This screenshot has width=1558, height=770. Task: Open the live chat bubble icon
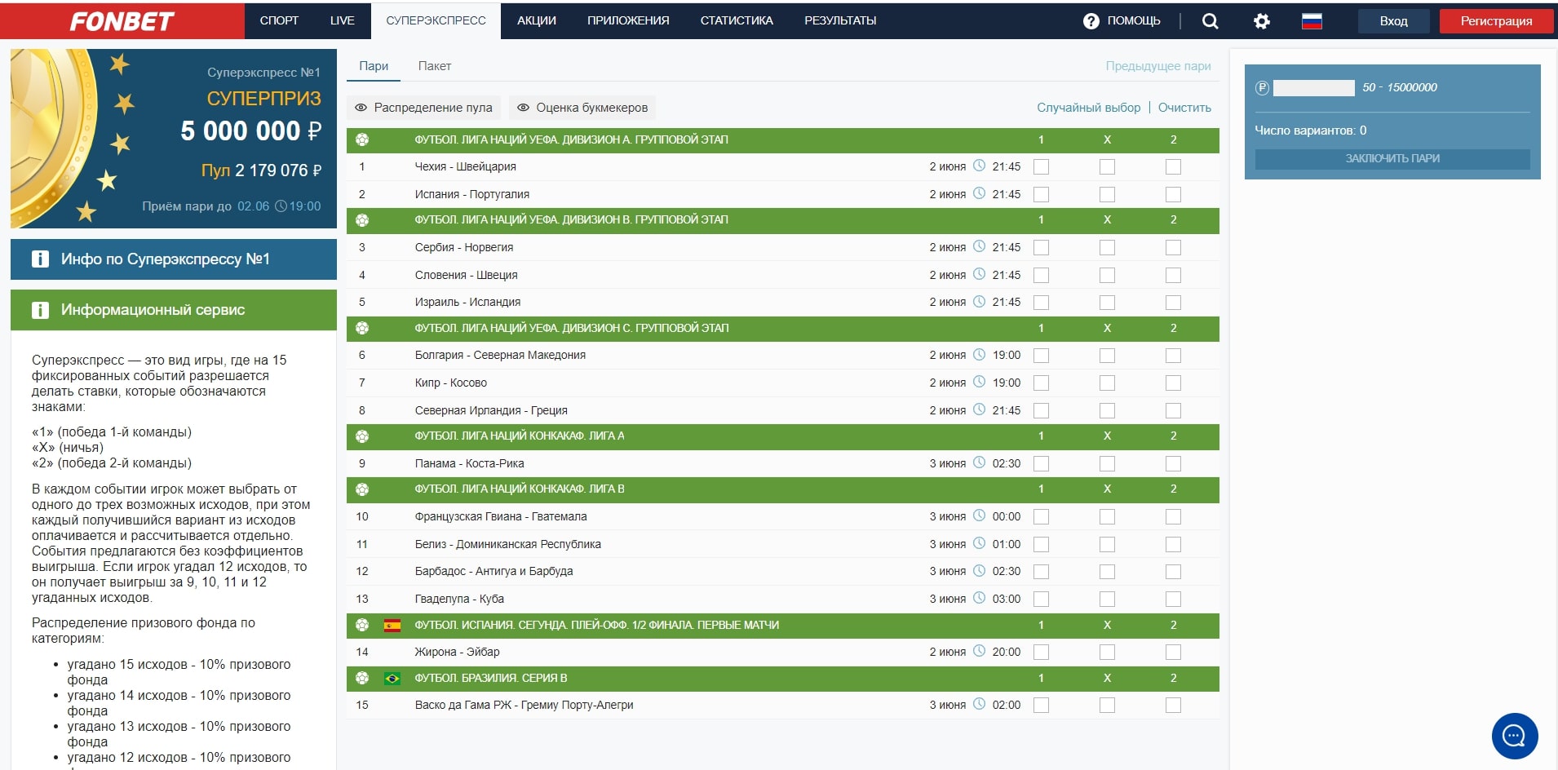point(1515,737)
